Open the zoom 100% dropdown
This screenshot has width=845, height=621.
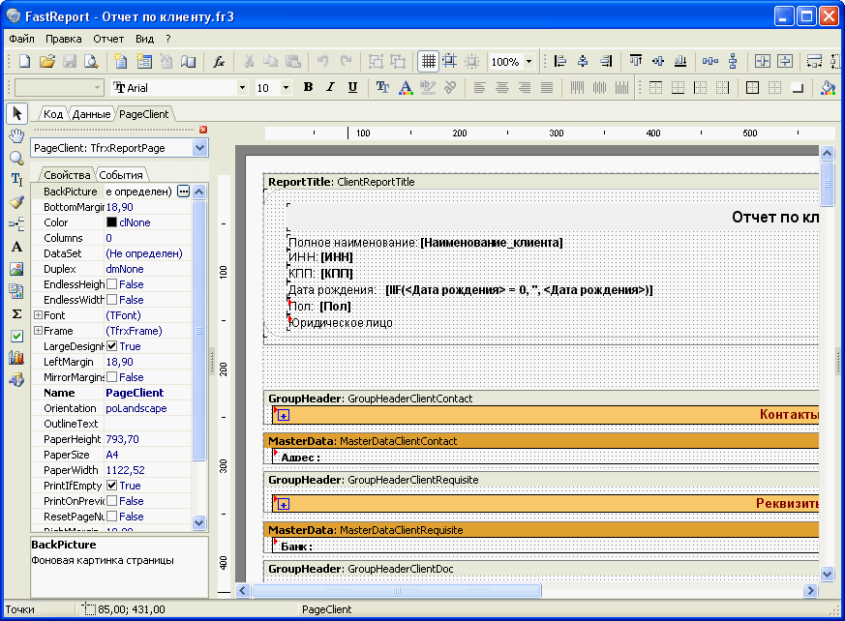(528, 61)
